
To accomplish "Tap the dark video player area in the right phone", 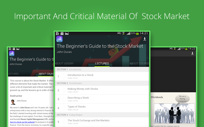I will [x=173, y=74].
